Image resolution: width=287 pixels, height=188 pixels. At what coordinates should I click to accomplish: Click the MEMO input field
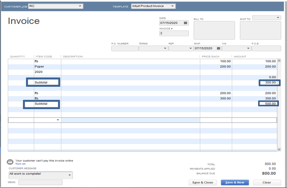click(40, 182)
